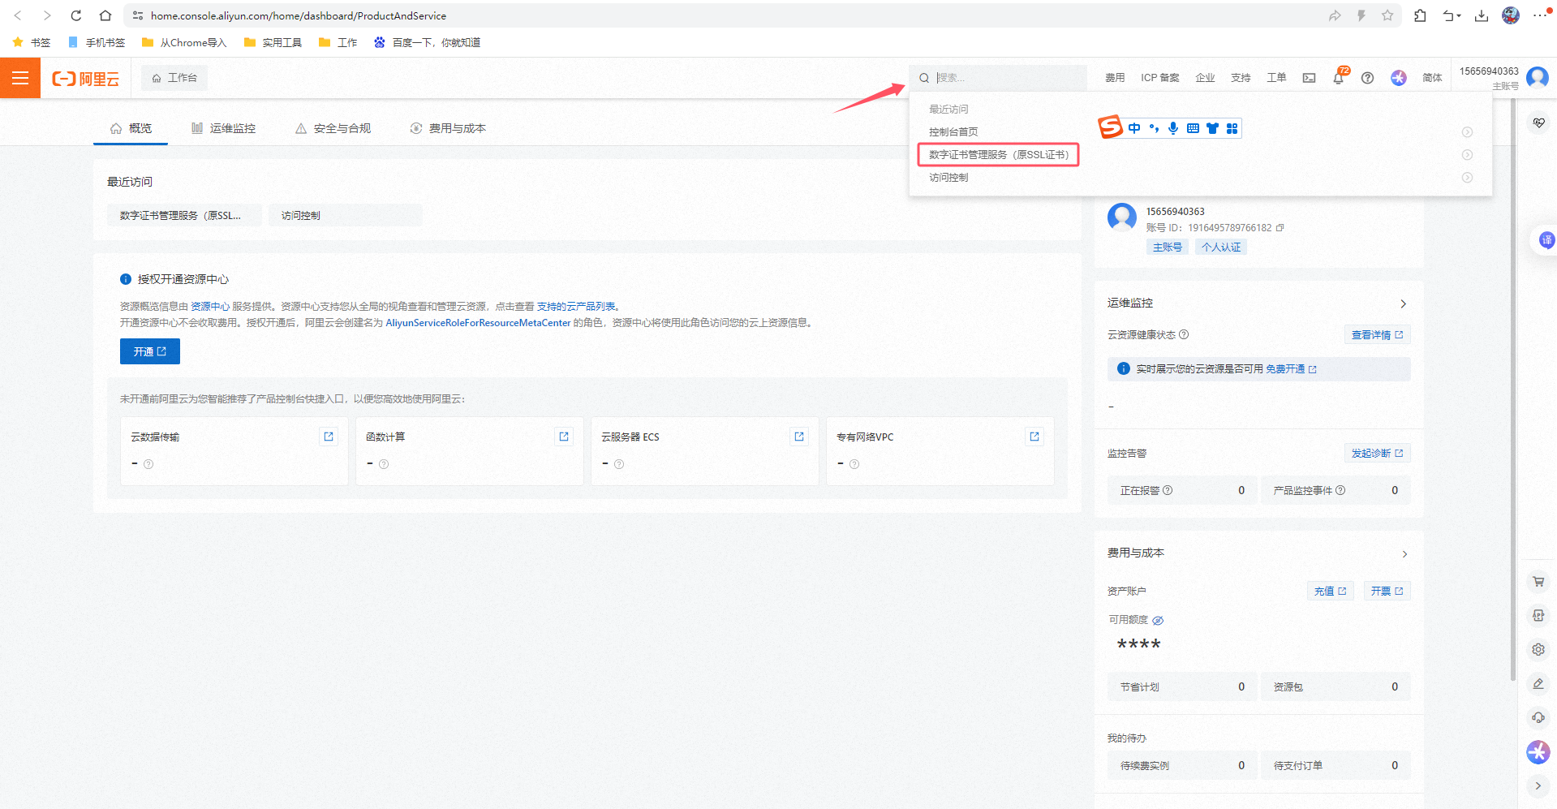Launch the Cloud Shell terminal icon
Viewport: 1557px width, 809px height.
[x=1309, y=78]
